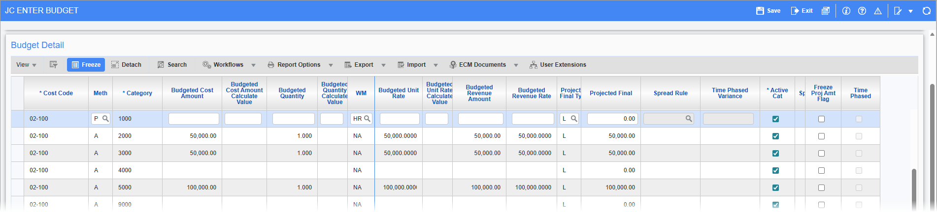Toggle Active Cat checkbox for category 5000
Image resolution: width=937 pixels, height=212 pixels.
coord(776,188)
